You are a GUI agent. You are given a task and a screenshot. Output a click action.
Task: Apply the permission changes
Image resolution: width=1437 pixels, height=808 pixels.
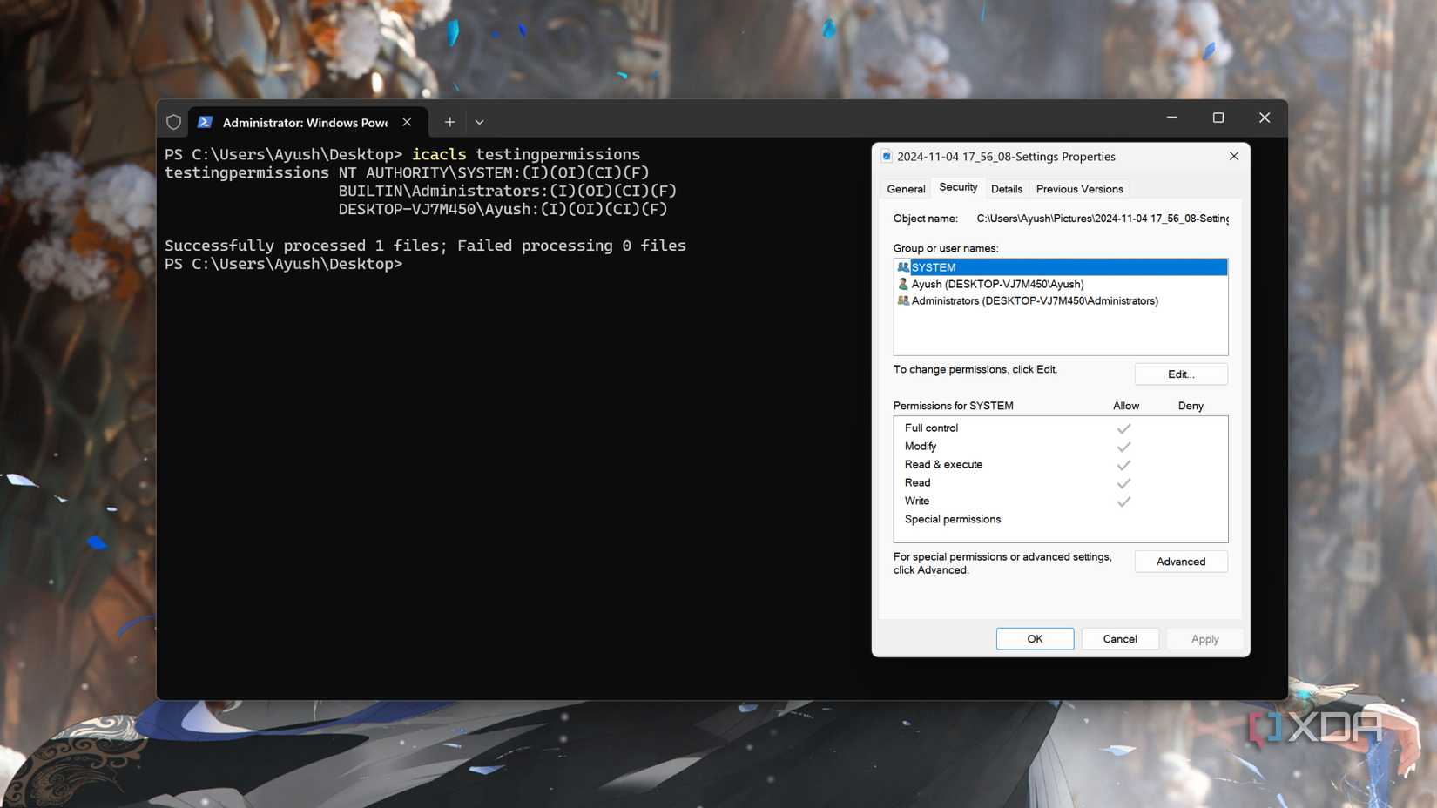[1204, 638]
